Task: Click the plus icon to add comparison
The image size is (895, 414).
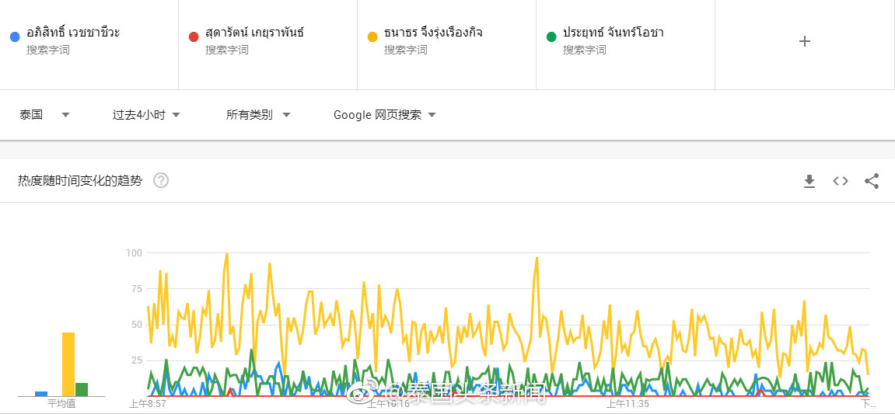Action: tap(805, 41)
